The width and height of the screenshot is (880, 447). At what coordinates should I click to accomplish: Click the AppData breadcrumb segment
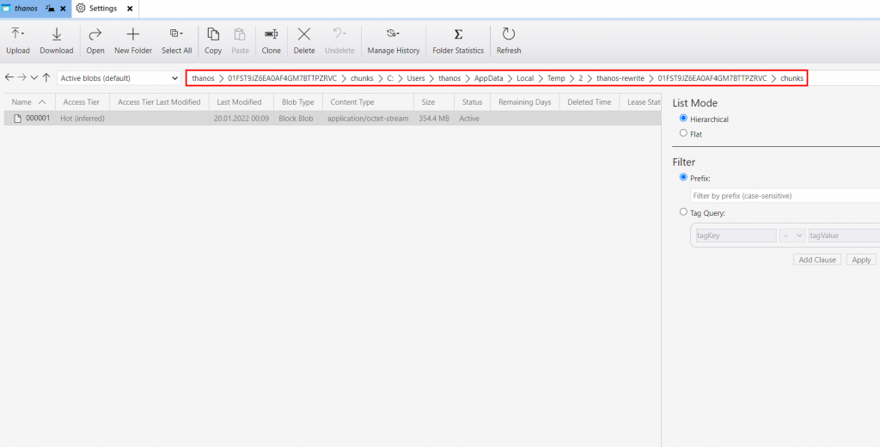click(x=489, y=78)
